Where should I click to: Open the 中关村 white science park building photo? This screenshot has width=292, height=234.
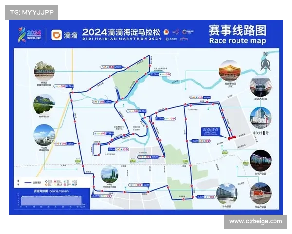pos(44,136)
